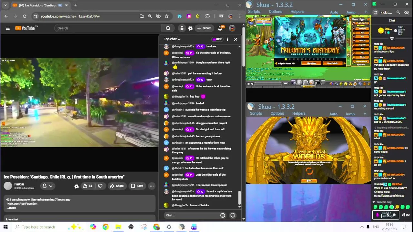Open Kick window site settings icon
Image resolution: width=413 pixels, height=232 pixels.
(x=375, y=12)
